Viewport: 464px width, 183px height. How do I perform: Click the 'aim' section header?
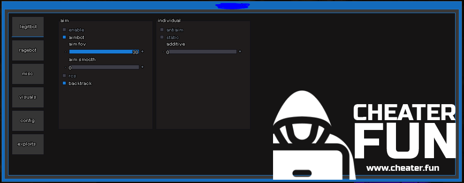pos(64,21)
